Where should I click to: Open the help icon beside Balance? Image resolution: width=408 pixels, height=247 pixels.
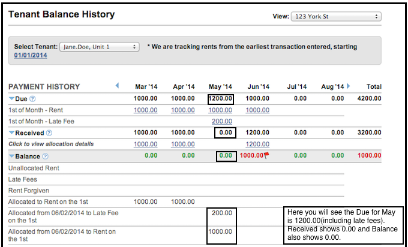(x=46, y=156)
